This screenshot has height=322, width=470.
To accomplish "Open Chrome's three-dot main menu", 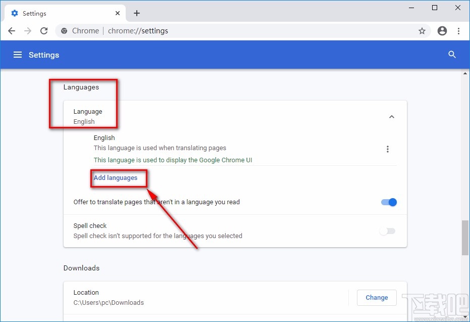I will [x=458, y=31].
